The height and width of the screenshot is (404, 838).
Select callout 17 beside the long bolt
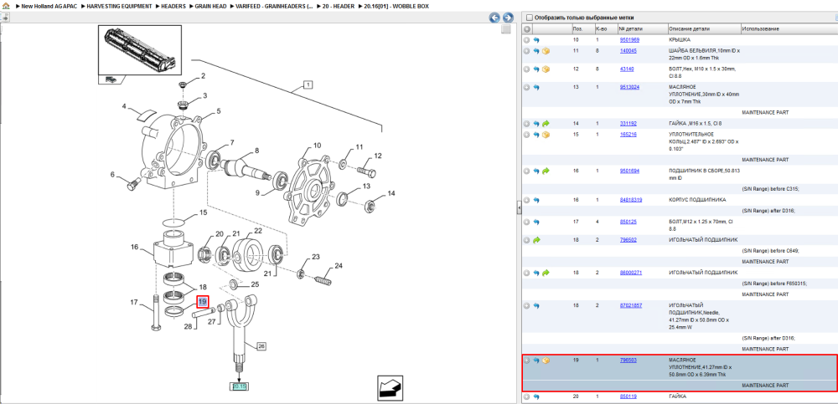coord(134,303)
